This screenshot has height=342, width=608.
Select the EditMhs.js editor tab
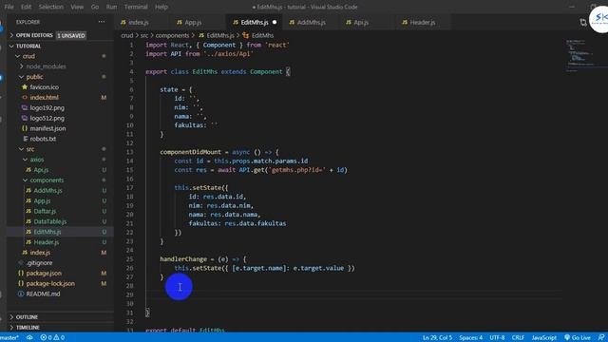(x=254, y=23)
